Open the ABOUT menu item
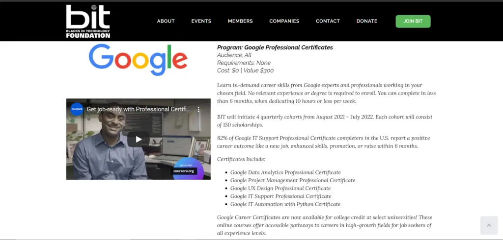The image size is (503, 240). (x=166, y=21)
